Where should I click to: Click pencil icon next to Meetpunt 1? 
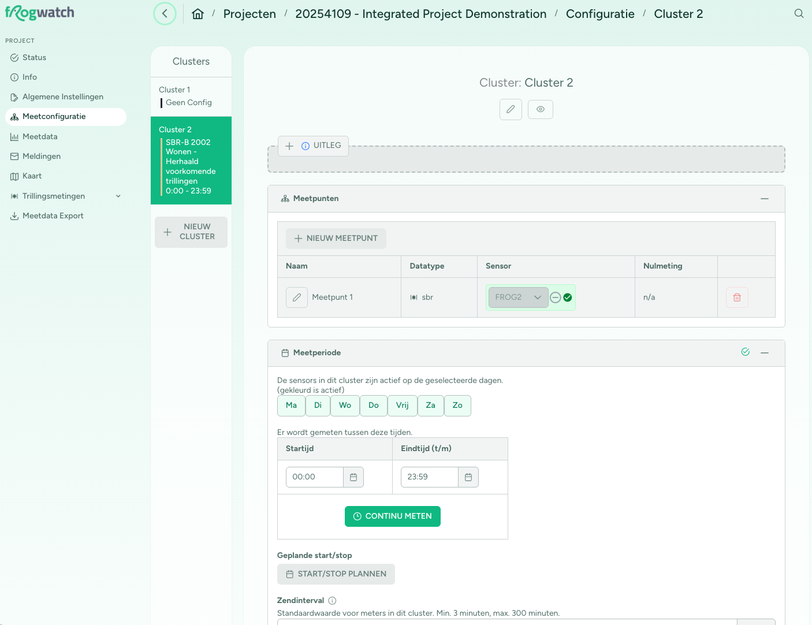pyautogui.click(x=297, y=297)
